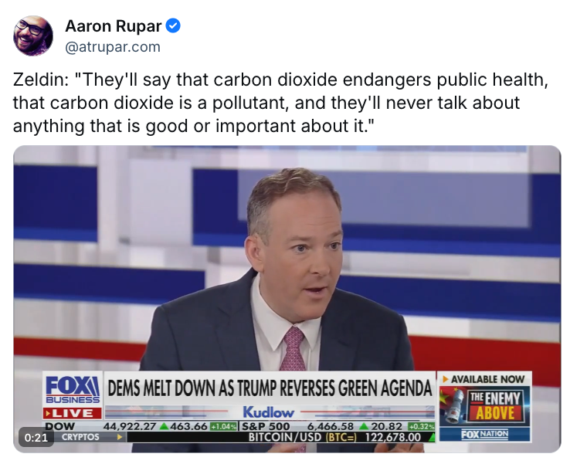Click the Fox Business logo in video
This screenshot has width=570, height=464.
point(73,390)
